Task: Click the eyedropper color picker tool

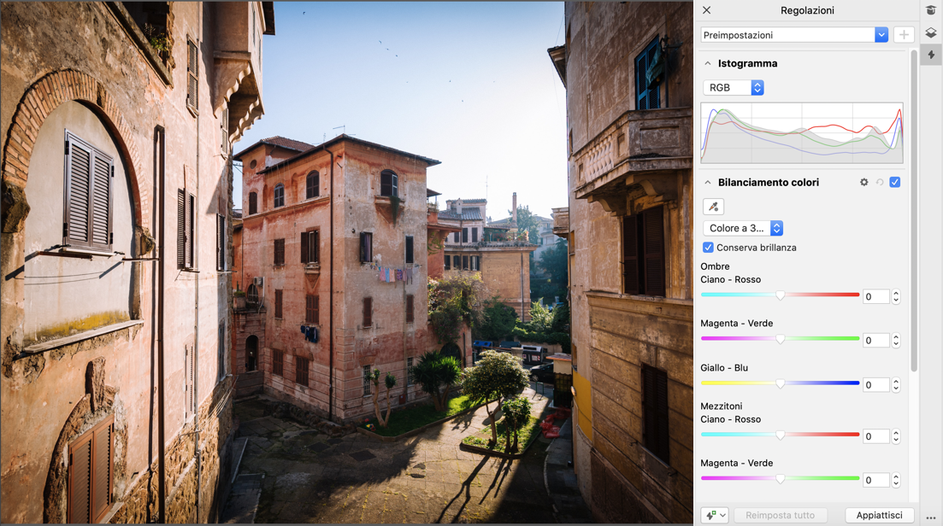Action: (713, 207)
